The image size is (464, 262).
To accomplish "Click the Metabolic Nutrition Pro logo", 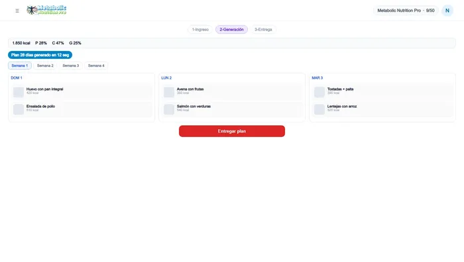I will coord(46,10).
